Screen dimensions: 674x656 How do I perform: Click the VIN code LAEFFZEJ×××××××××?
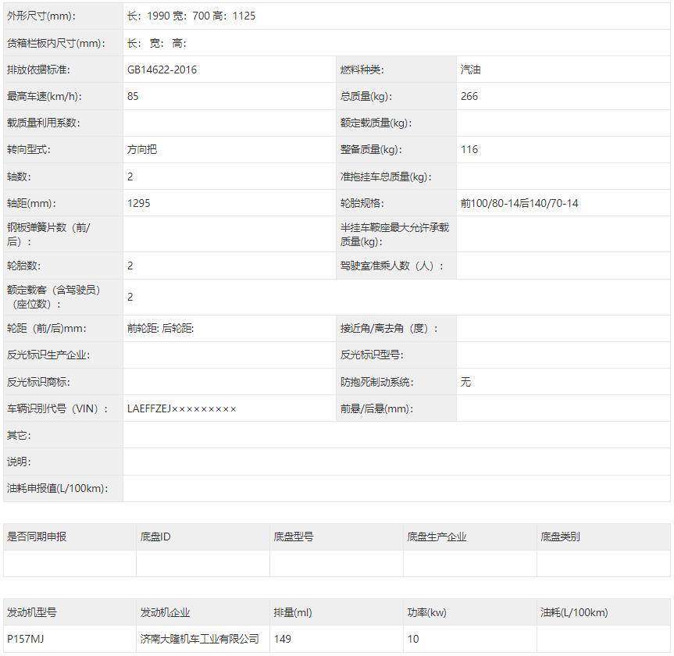pyautogui.click(x=182, y=408)
